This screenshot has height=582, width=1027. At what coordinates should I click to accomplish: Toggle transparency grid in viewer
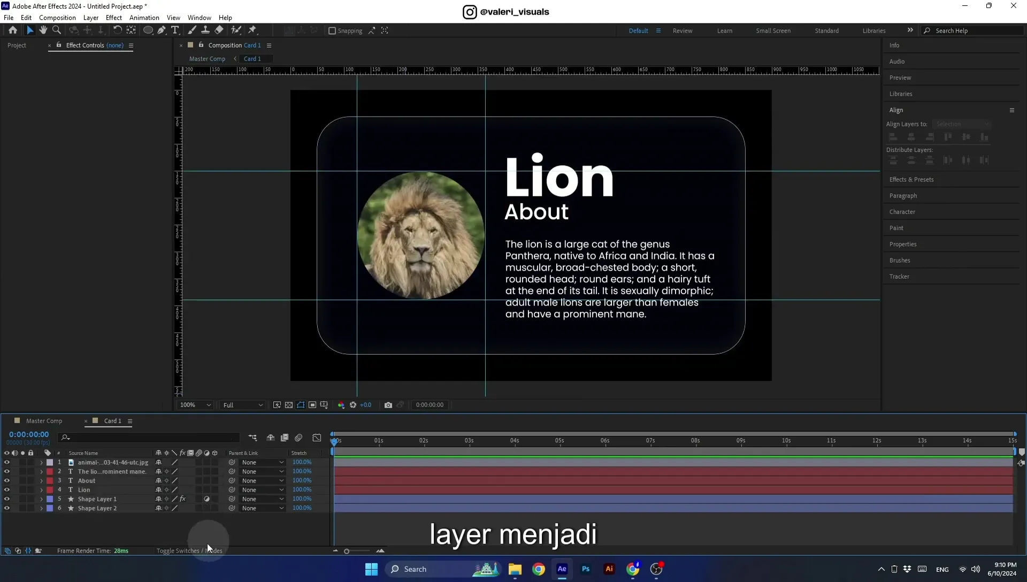pos(289,405)
